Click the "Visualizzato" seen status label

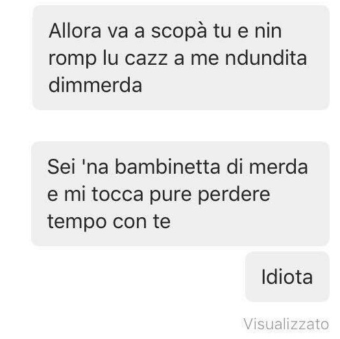(286, 324)
